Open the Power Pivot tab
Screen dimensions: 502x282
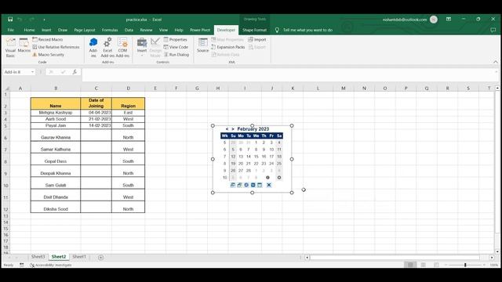click(200, 30)
